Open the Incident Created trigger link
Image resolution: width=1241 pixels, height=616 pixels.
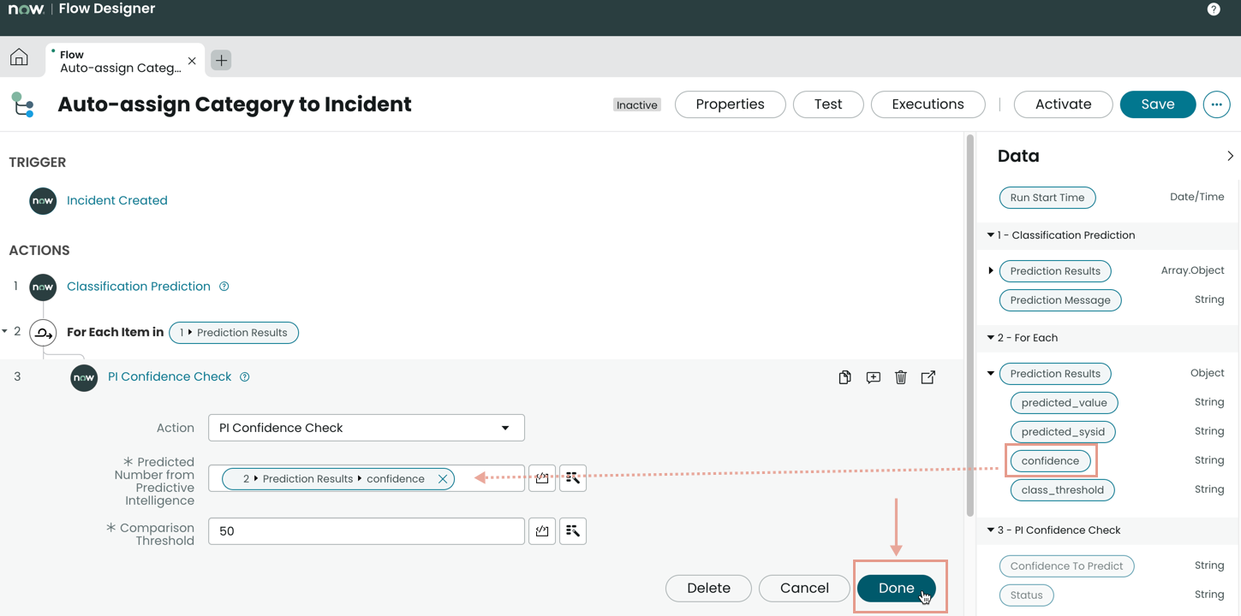[117, 201]
